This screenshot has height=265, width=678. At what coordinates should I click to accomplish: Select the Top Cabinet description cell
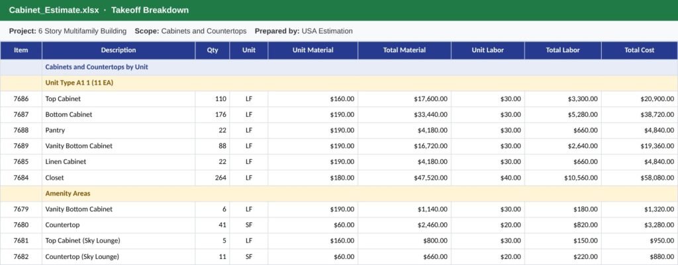119,99
